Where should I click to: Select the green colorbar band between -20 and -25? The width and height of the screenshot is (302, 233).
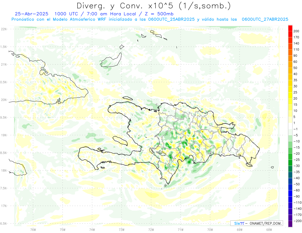pyautogui.click(x=290, y=157)
